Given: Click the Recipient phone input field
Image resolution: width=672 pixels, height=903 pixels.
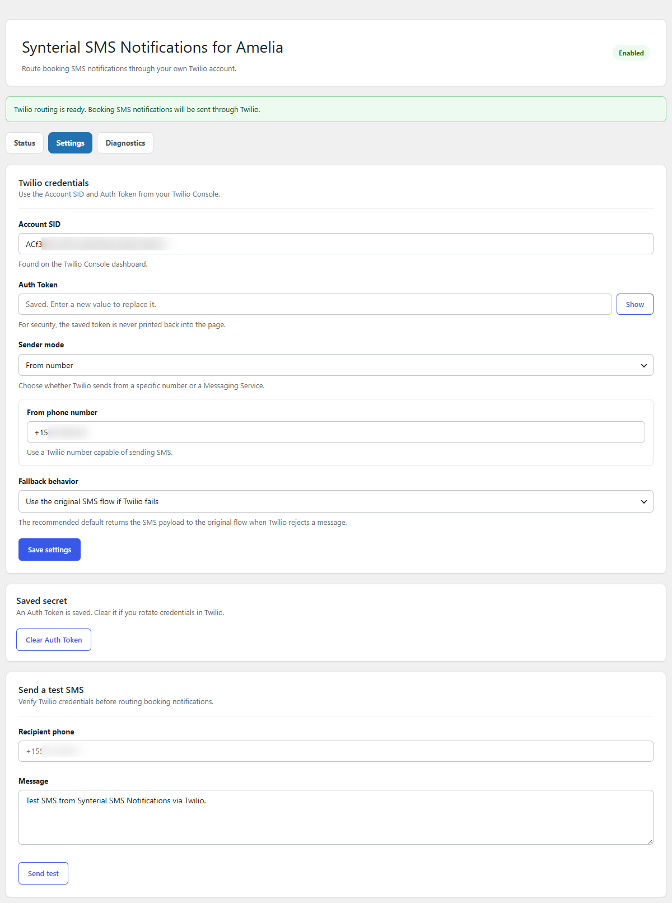Looking at the screenshot, I should [336, 751].
